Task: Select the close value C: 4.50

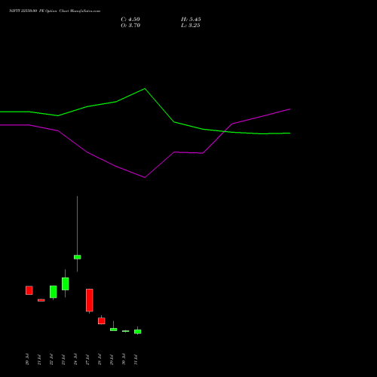Action: [130, 20]
